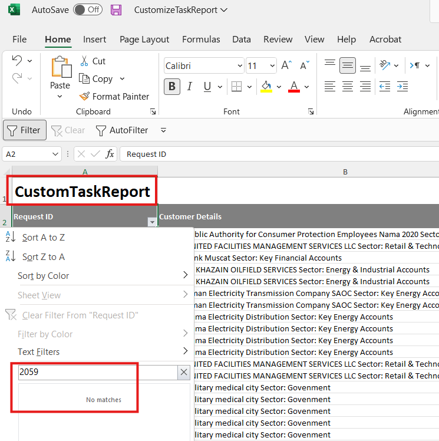Click the filter search box containing 2059
Image resolution: width=439 pixels, height=441 pixels.
coord(97,372)
